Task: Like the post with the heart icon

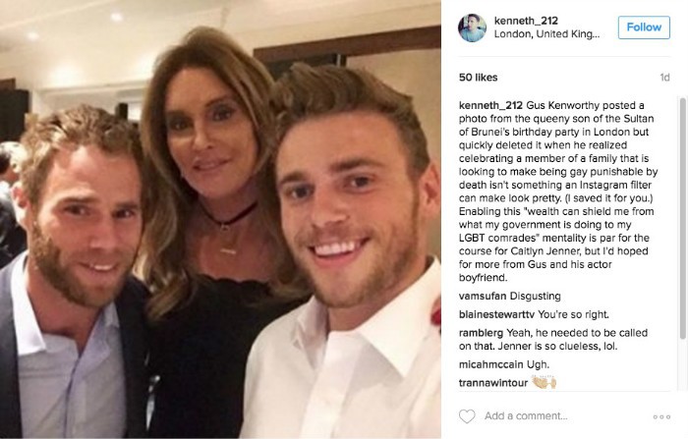Action: (x=467, y=415)
